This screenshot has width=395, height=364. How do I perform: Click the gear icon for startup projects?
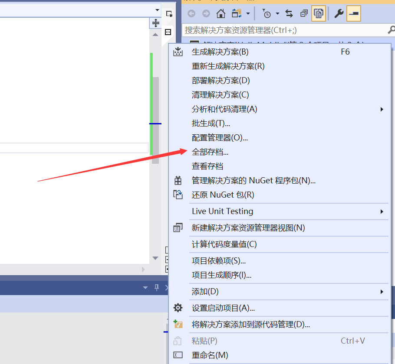pyautogui.click(x=178, y=308)
